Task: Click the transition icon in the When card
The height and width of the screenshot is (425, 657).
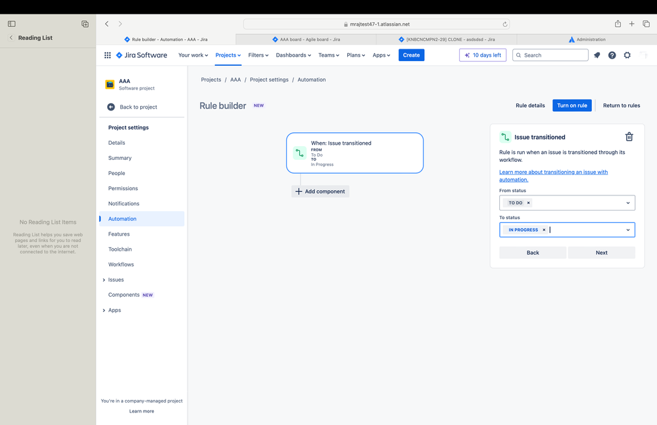Action: coord(300,153)
